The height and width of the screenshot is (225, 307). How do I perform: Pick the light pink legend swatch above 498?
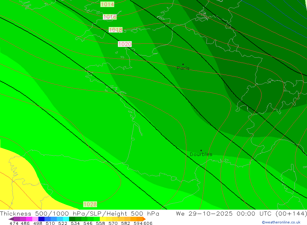pyautogui.click(x=35, y=219)
